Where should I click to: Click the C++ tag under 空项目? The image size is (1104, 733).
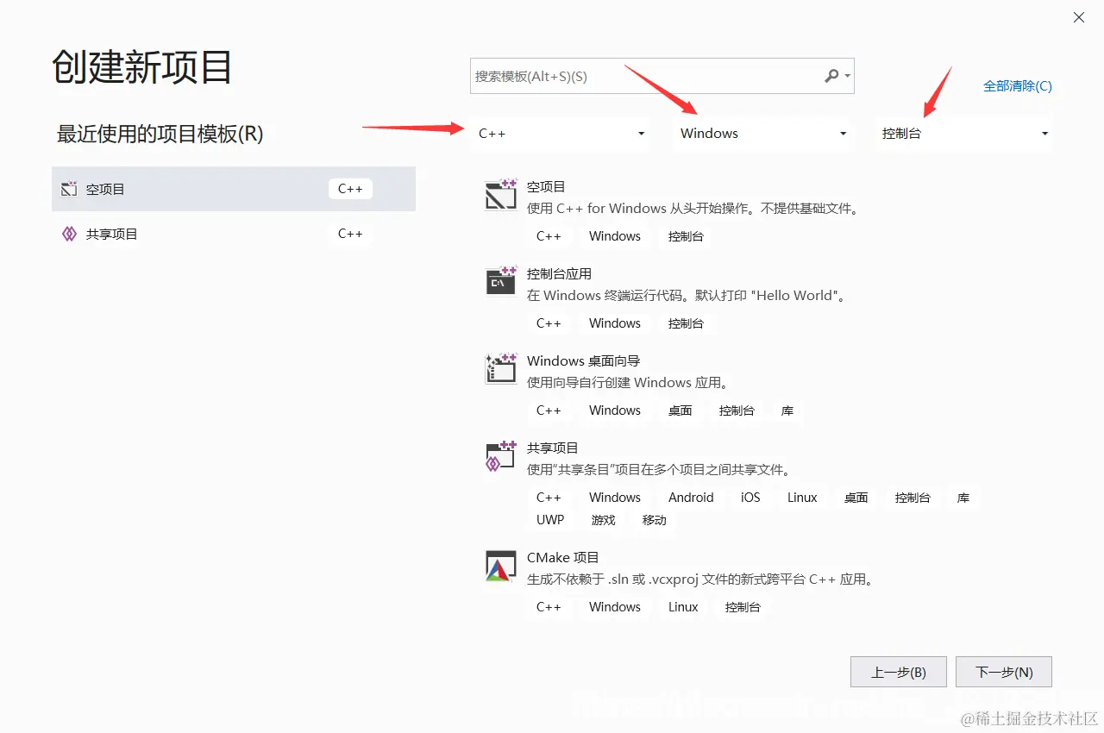[549, 235]
